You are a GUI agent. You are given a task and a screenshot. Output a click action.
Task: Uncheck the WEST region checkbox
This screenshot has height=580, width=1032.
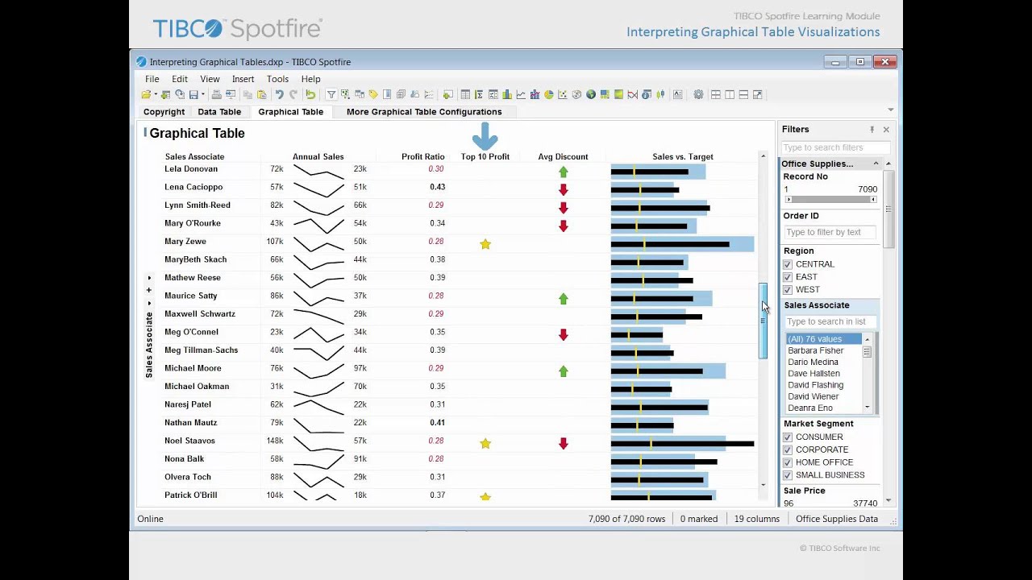click(788, 290)
